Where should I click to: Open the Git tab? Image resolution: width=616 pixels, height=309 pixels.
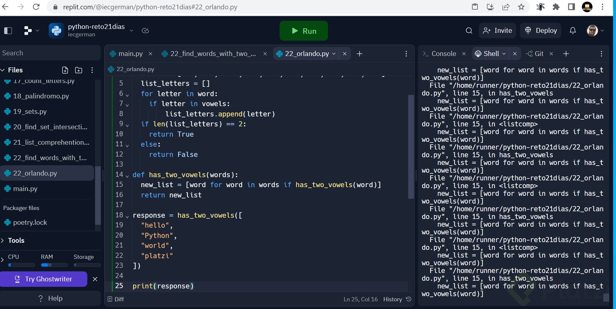535,54
